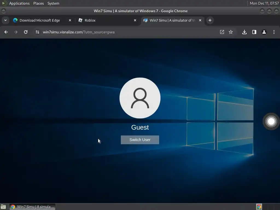Screen dimensions: 280x210
Task: Open Chrome downloads
Action: (244, 32)
